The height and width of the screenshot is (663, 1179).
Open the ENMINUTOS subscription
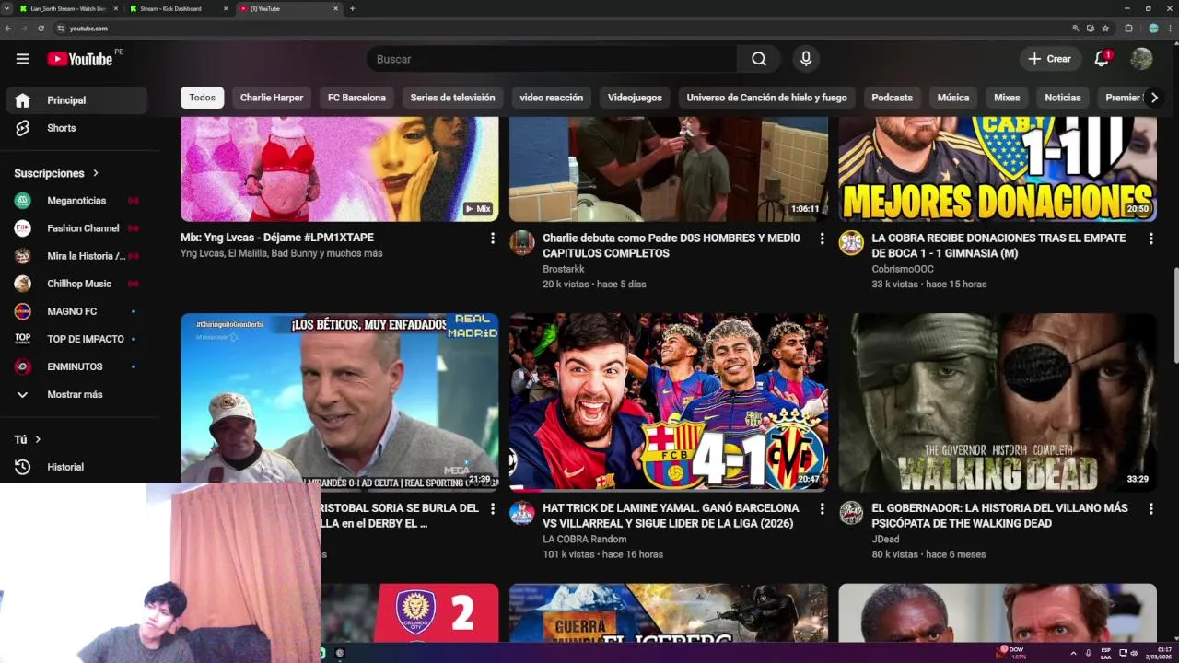coord(76,366)
